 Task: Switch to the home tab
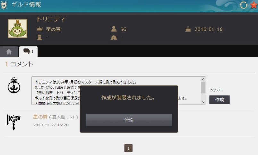point(9,52)
